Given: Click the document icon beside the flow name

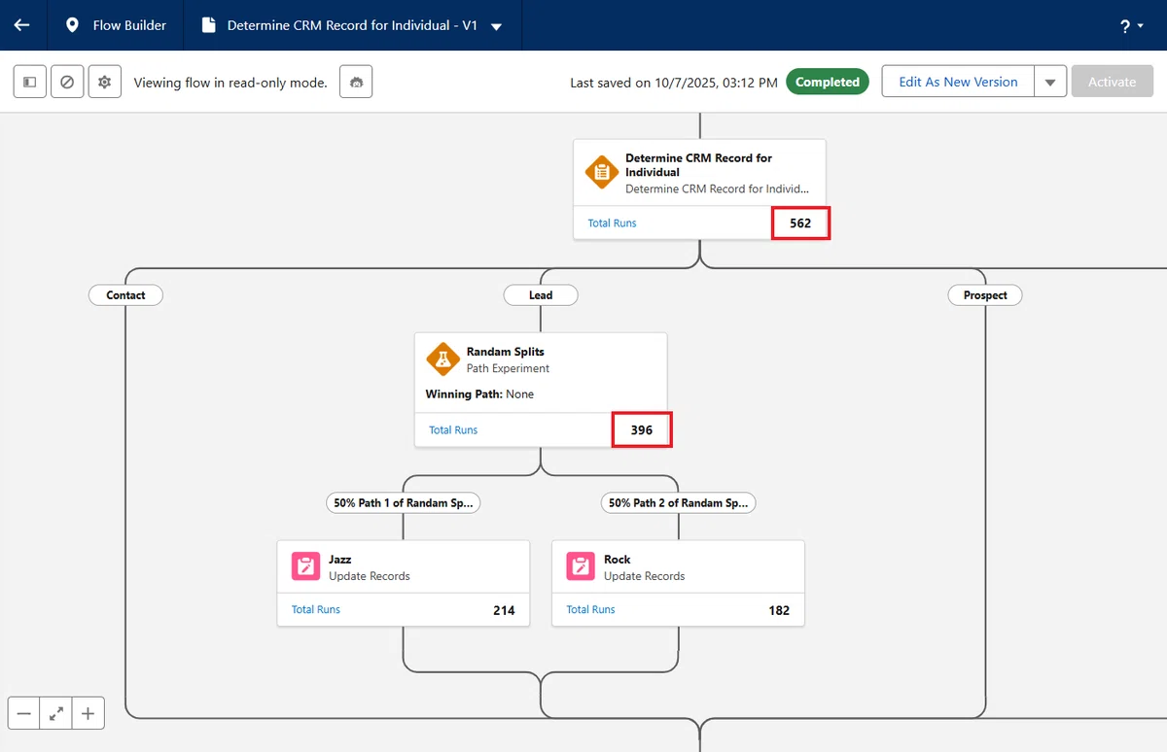Looking at the screenshot, I should (x=208, y=25).
